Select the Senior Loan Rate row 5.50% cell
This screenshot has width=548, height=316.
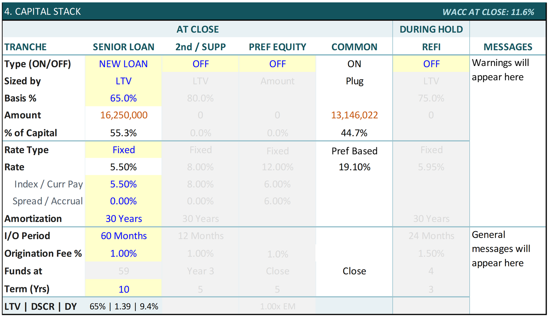coord(123,167)
